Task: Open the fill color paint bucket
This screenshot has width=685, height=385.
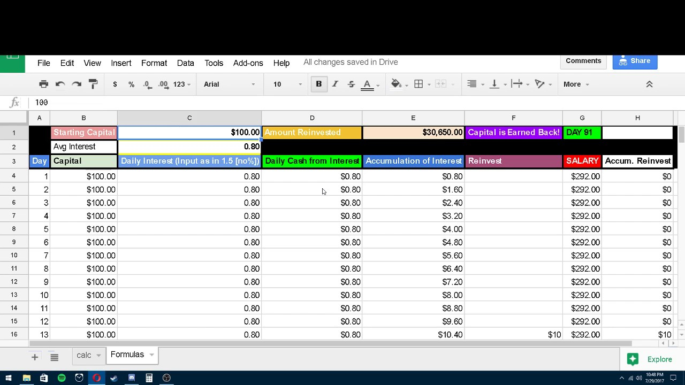Action: 396,84
